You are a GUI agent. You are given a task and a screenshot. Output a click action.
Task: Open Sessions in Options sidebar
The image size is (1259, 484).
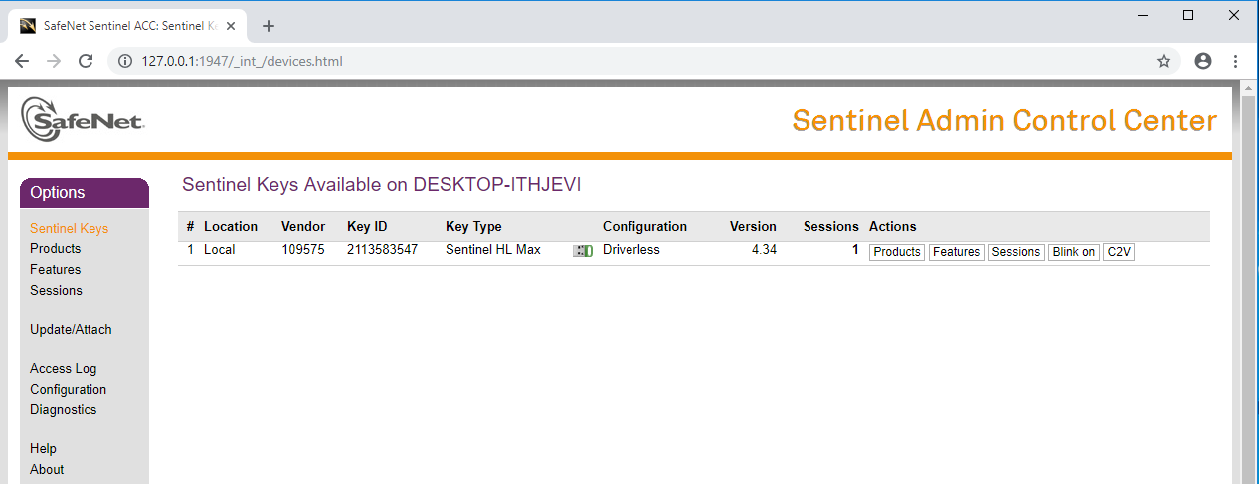56,290
